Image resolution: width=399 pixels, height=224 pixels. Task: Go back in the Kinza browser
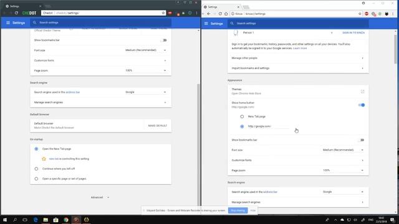pyautogui.click(x=209, y=14)
